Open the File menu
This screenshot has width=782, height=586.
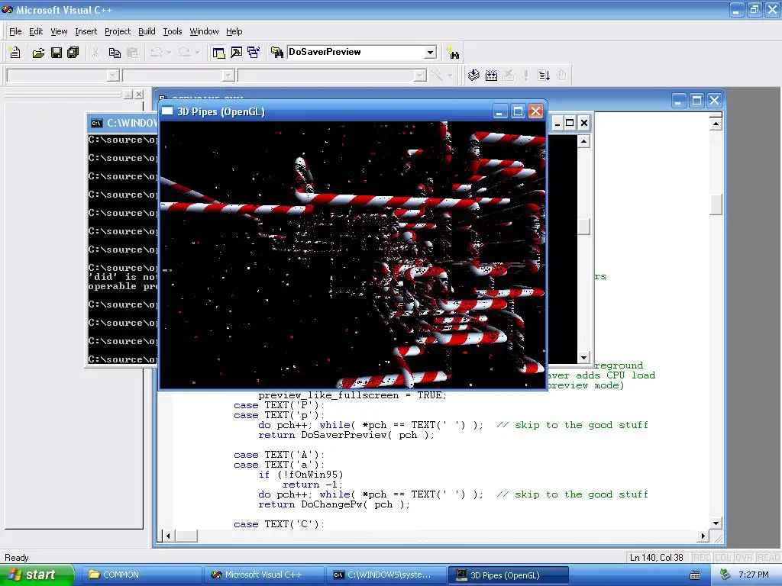point(15,31)
